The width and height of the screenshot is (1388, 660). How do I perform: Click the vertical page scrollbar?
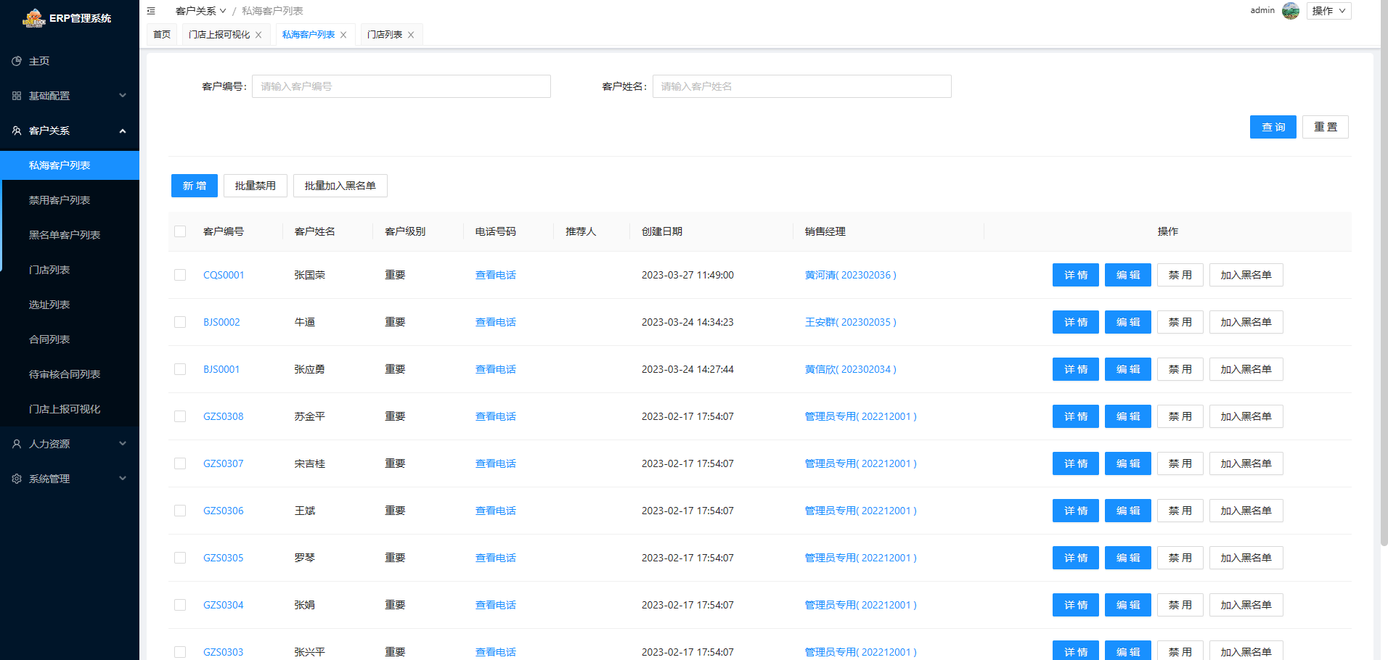tap(1384, 272)
